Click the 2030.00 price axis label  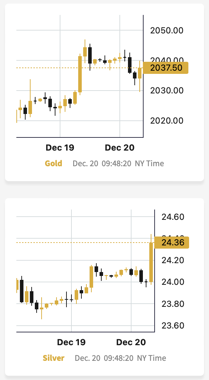point(167,91)
